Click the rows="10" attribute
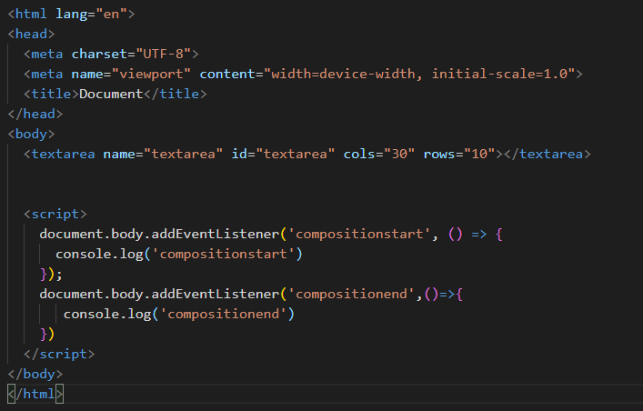 (x=459, y=154)
